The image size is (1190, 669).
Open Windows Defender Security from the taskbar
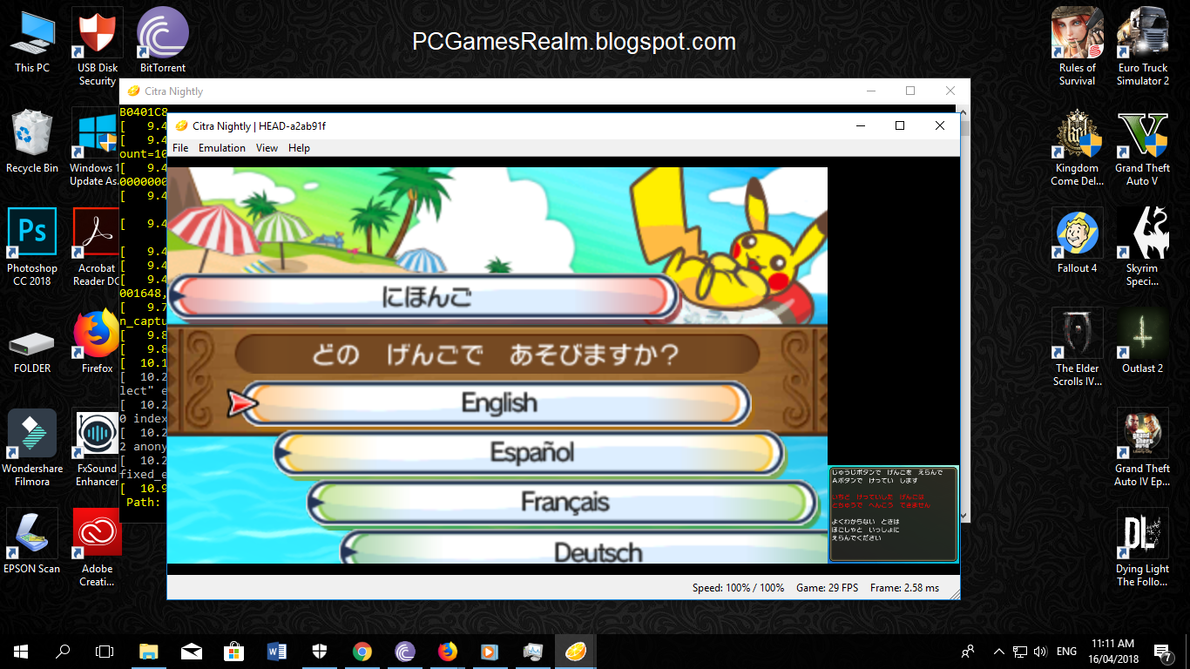pos(320,651)
